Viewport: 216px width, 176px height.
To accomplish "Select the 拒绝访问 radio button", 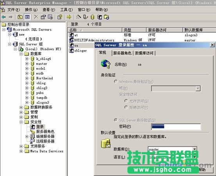I will [x=126, y=107].
